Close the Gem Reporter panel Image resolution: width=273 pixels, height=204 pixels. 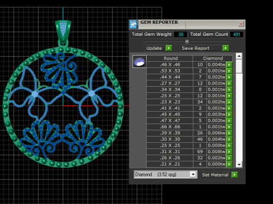pyautogui.click(x=241, y=24)
